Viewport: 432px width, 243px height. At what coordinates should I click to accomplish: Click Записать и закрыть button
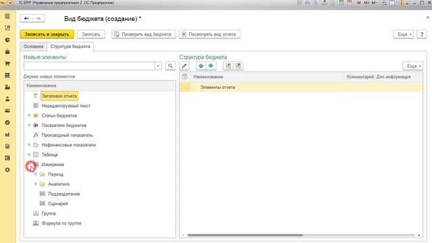(47, 34)
